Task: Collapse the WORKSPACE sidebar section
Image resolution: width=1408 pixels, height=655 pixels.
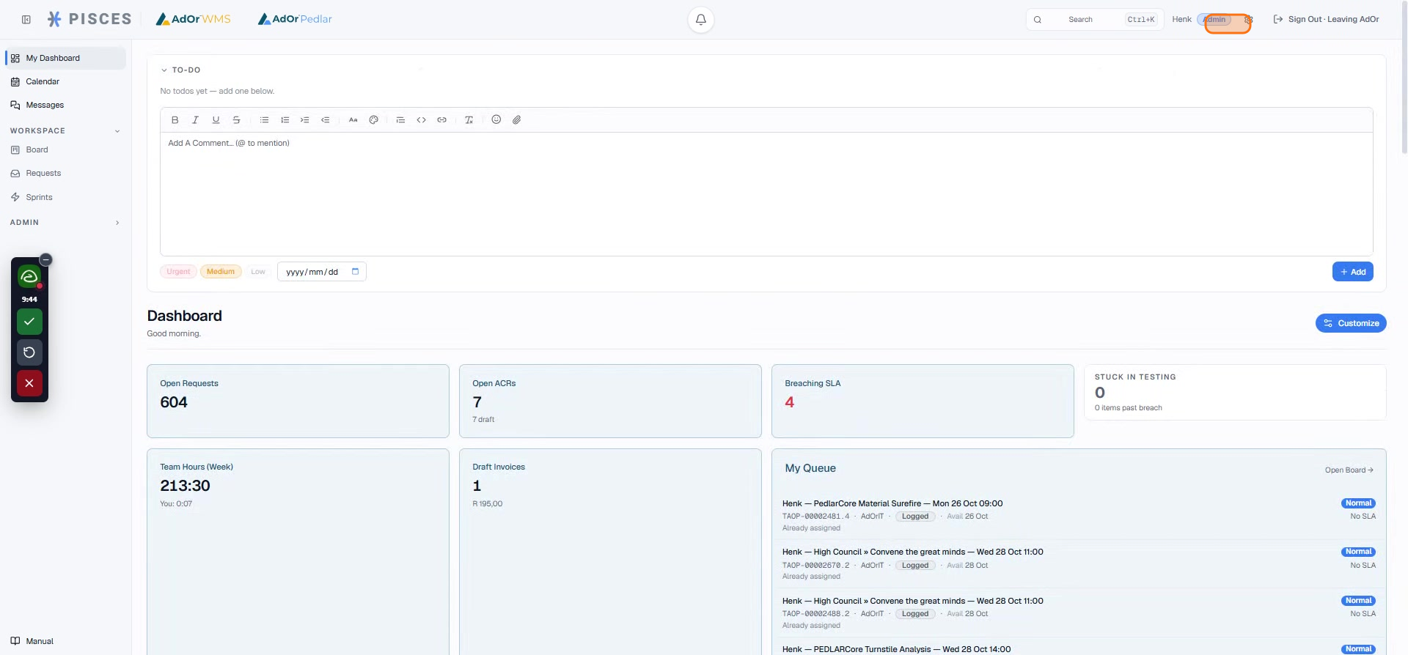Action: 117,131
